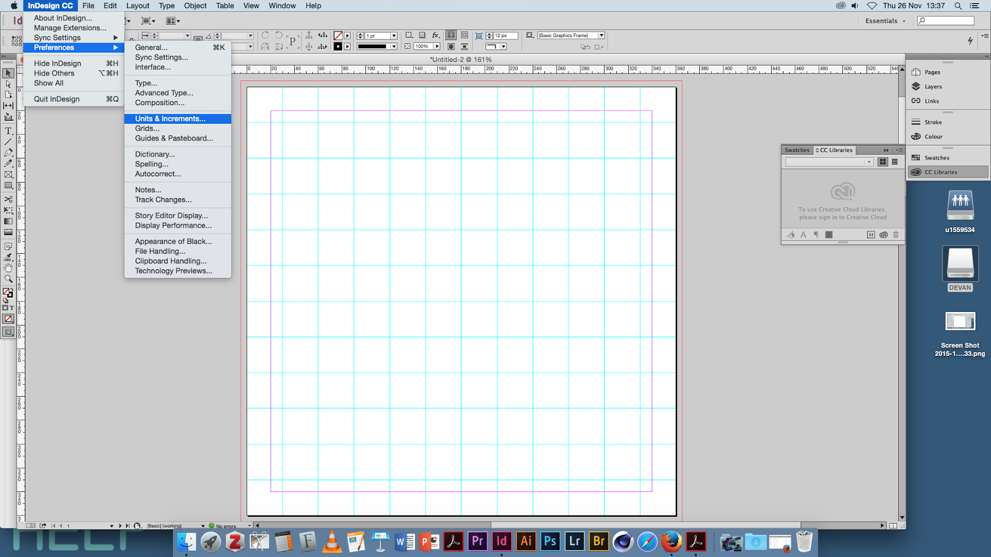Open CC Libraries panel flyout menu
The height and width of the screenshot is (557, 991).
899,150
